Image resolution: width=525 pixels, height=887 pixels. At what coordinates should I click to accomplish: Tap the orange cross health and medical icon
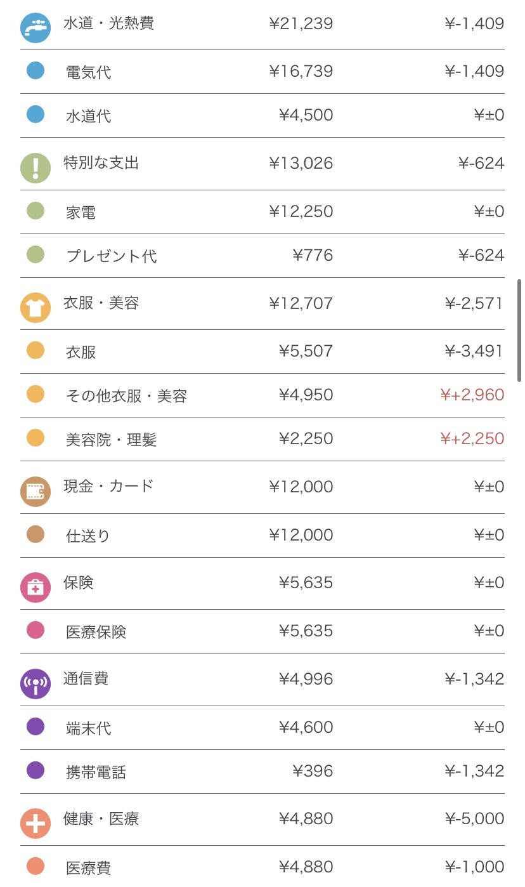pos(35,824)
